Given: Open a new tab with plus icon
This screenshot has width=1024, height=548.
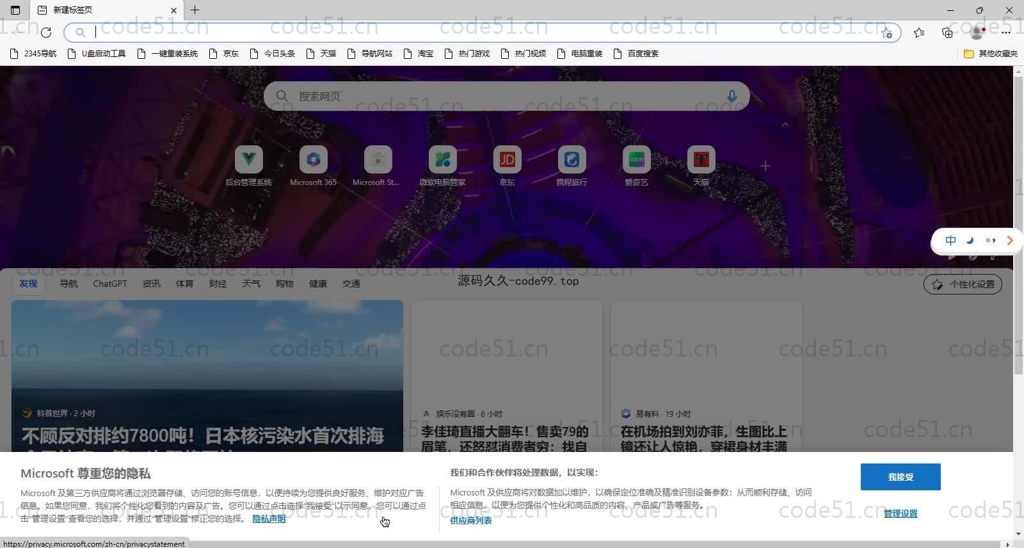Looking at the screenshot, I should 195,10.
